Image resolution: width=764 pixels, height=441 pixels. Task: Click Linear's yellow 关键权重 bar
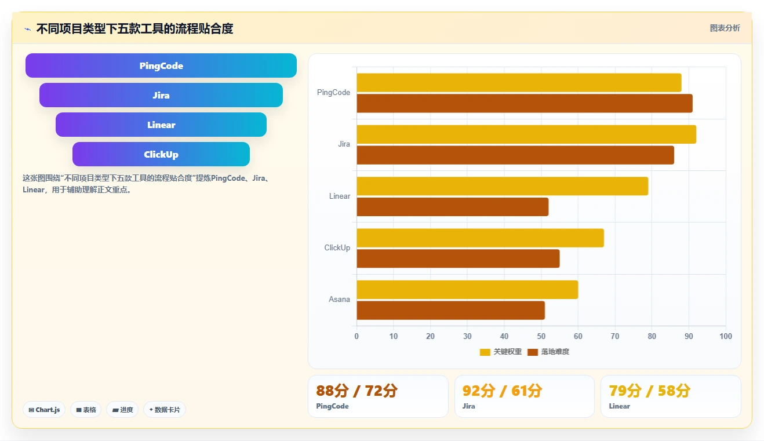502,186
